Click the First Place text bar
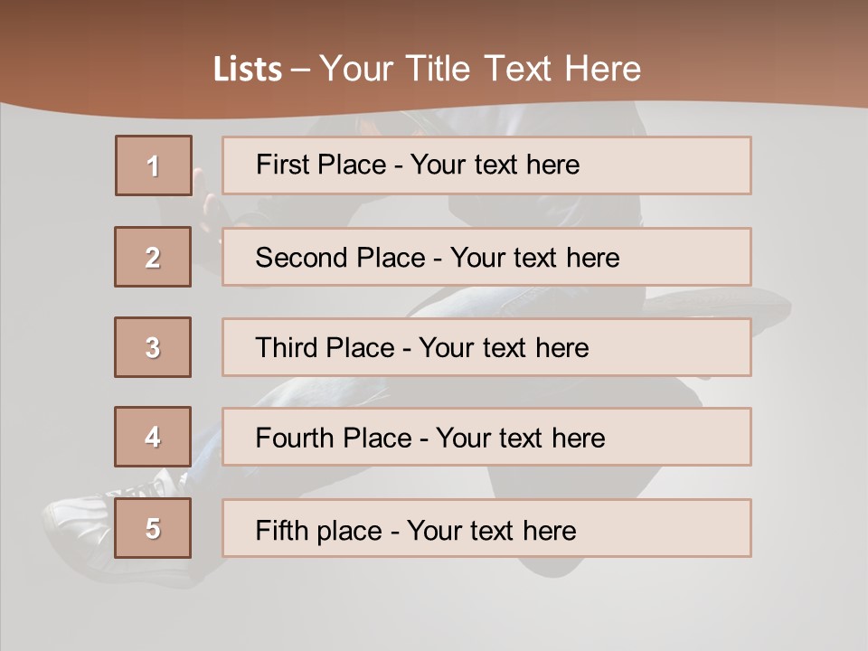This screenshot has width=868, height=651. 486,165
